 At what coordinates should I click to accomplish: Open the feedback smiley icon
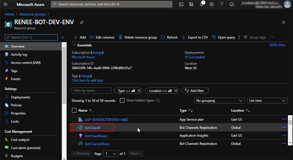(x=231, y=4)
